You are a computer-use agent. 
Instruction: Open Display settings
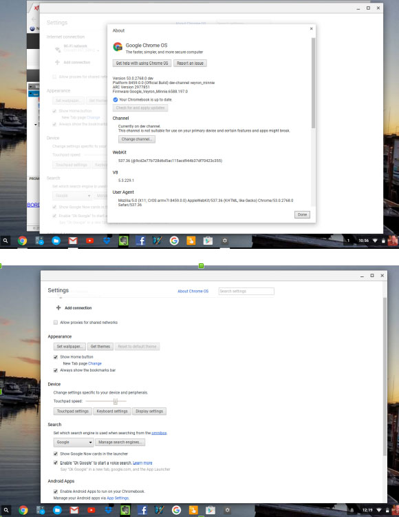pyautogui.click(x=149, y=411)
